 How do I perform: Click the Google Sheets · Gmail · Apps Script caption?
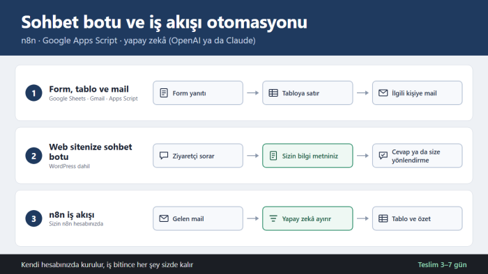(93, 98)
